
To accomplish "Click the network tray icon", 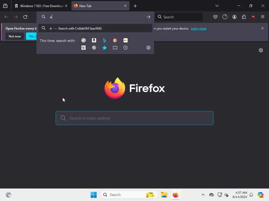I will 220,195.
